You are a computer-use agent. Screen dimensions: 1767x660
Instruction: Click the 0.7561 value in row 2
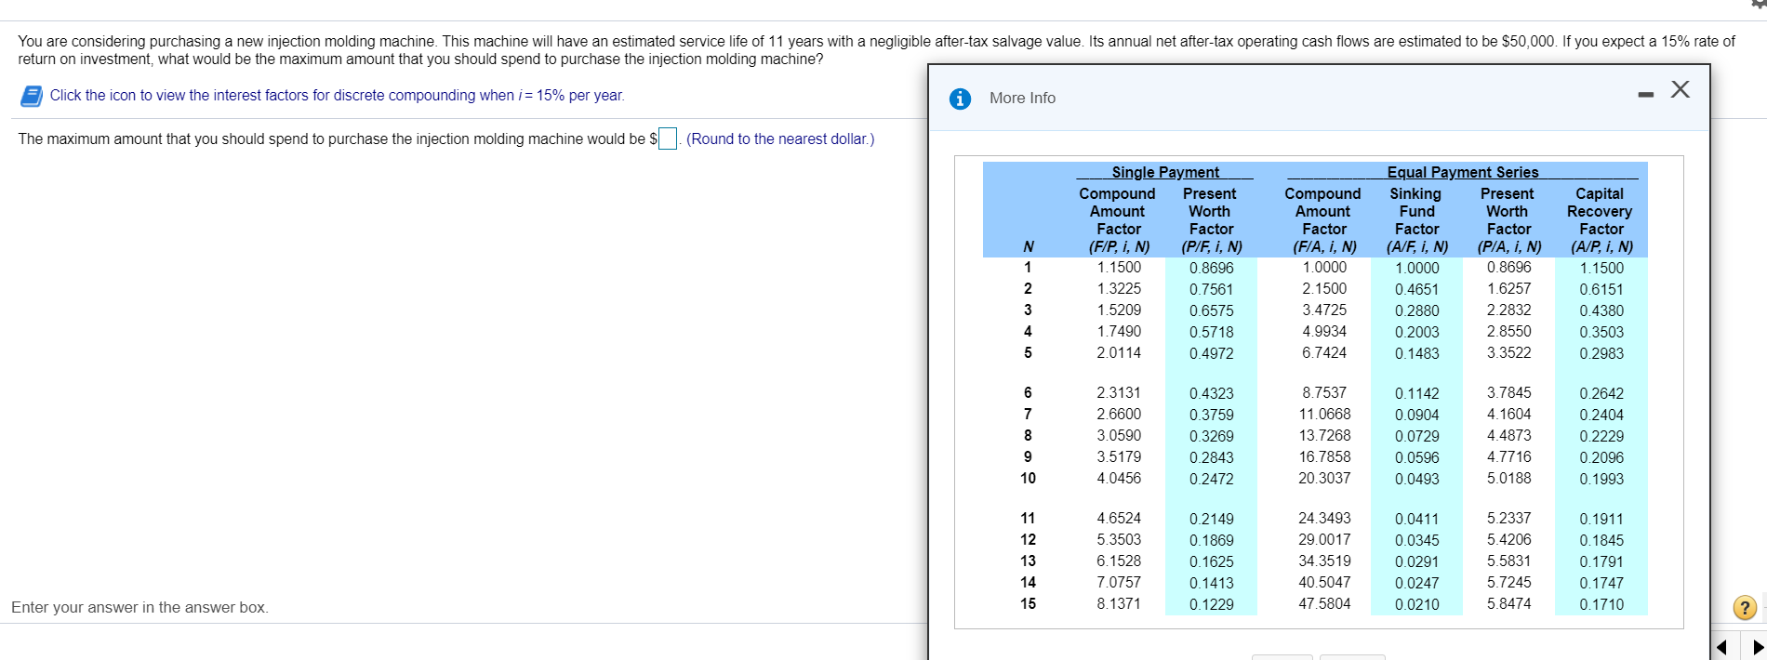click(1212, 290)
